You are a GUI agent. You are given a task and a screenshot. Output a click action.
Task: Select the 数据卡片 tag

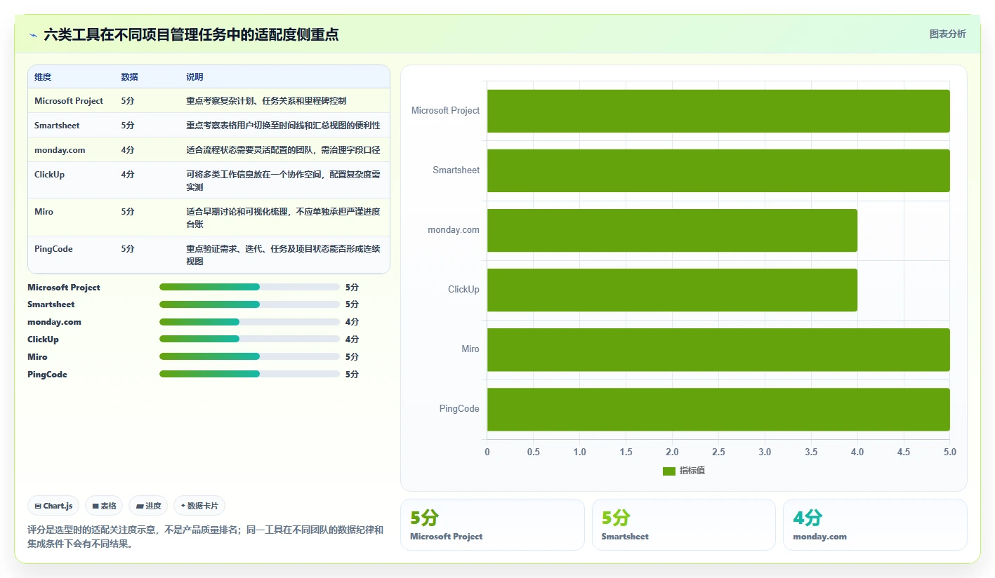199,506
